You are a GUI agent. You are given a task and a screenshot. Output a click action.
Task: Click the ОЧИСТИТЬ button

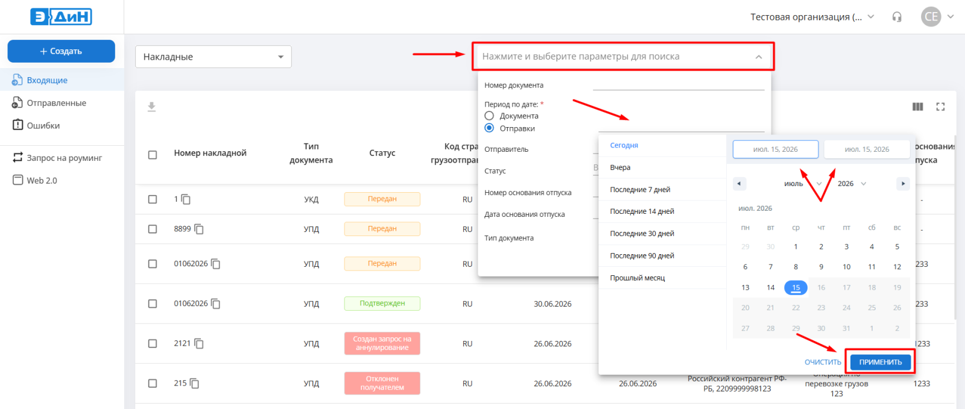(823, 362)
